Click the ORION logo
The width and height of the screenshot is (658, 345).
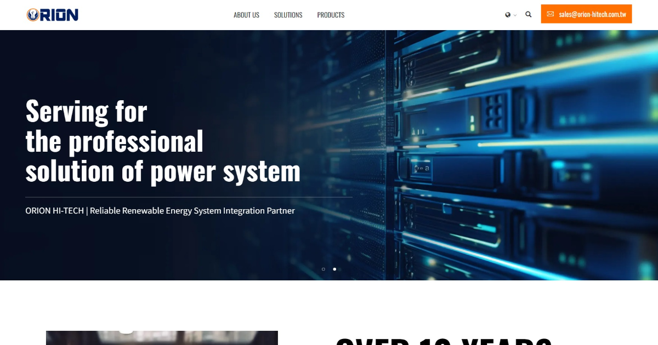52,14
